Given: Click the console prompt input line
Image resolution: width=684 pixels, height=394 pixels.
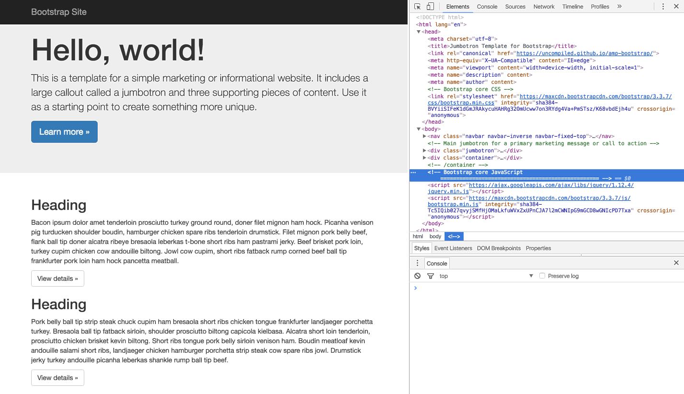Looking at the screenshot, I should [x=547, y=288].
